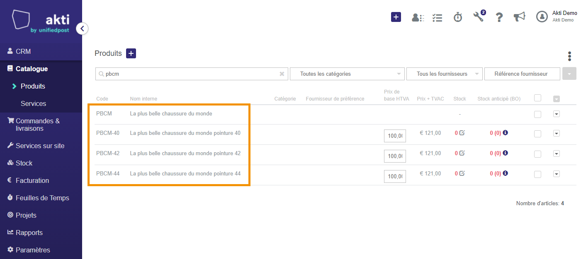This screenshot has width=581, height=259.
Task: Open the contacts list icon in top bar
Action: click(418, 17)
